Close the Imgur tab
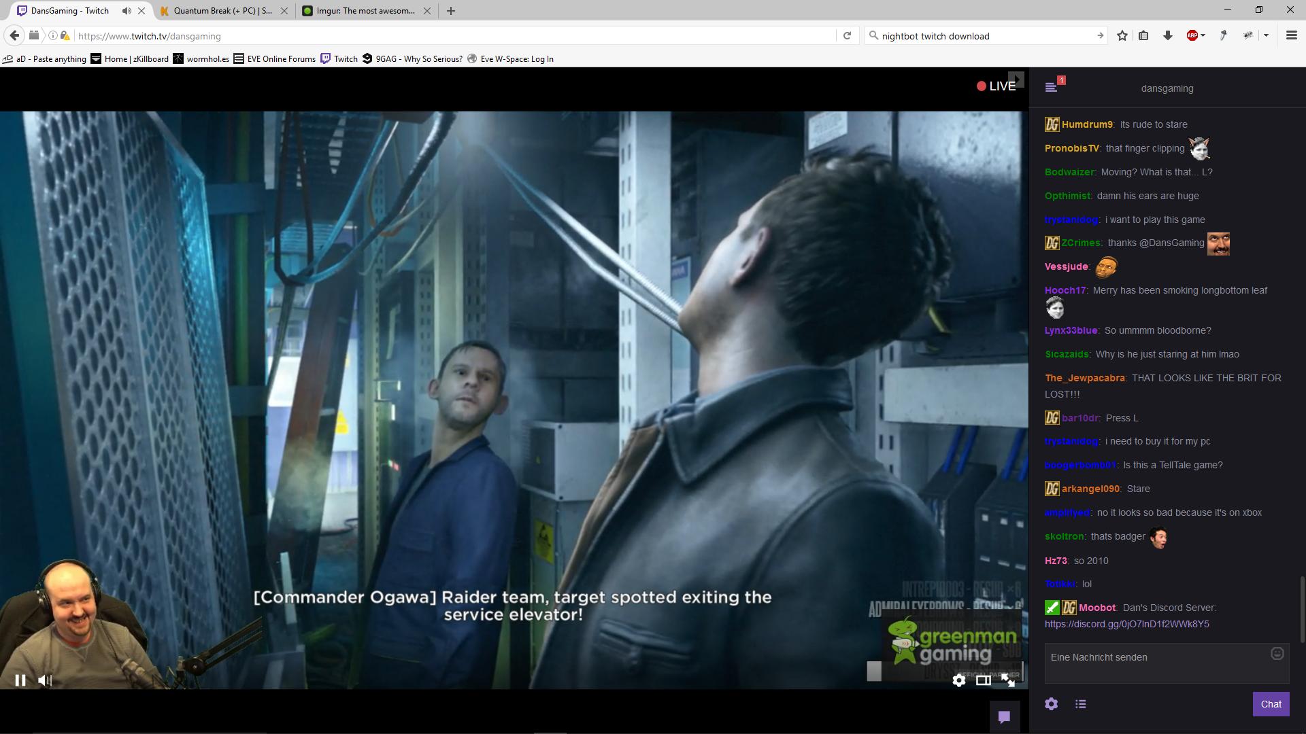Image resolution: width=1306 pixels, height=734 pixels. 427,11
